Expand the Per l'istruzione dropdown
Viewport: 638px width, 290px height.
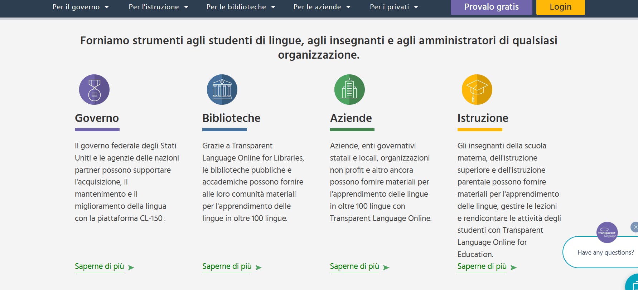pyautogui.click(x=158, y=7)
